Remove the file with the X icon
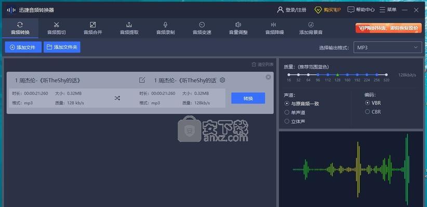The width and height of the screenshot is (427, 207). pos(268,77)
